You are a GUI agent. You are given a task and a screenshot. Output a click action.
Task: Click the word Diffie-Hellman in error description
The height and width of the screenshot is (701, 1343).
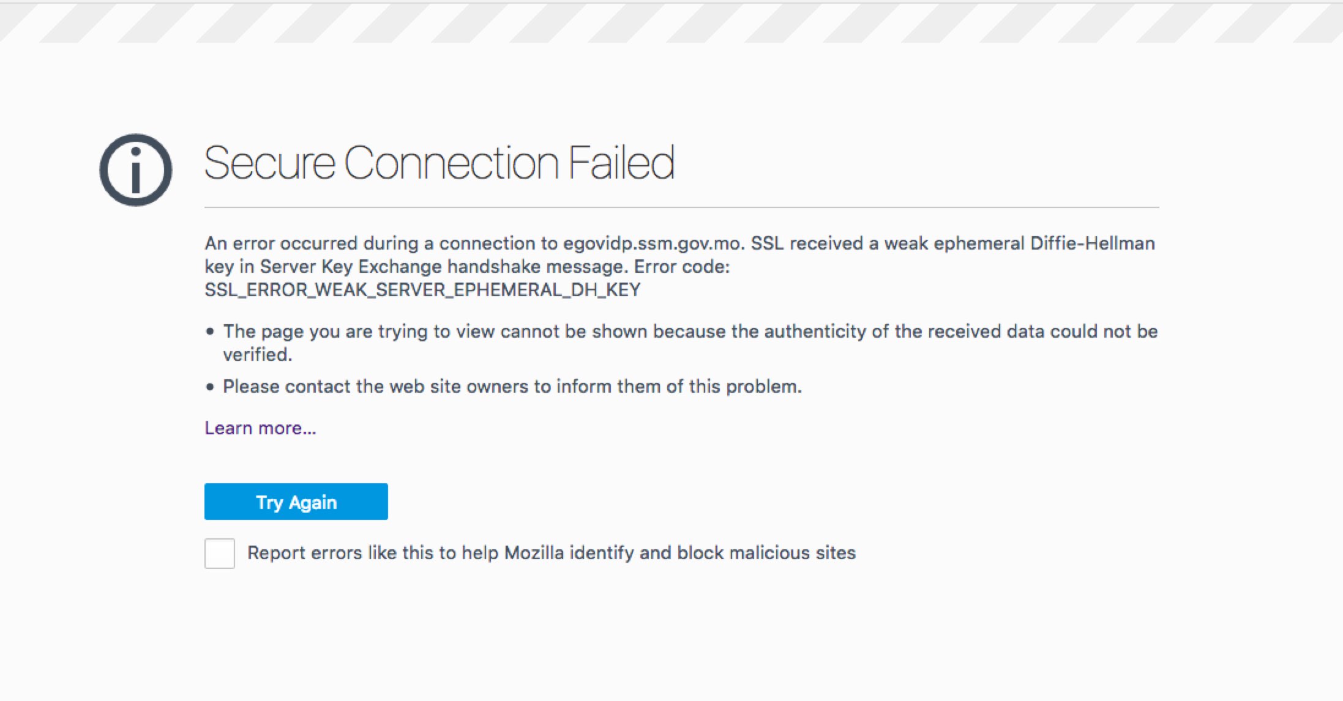pyautogui.click(x=1093, y=243)
